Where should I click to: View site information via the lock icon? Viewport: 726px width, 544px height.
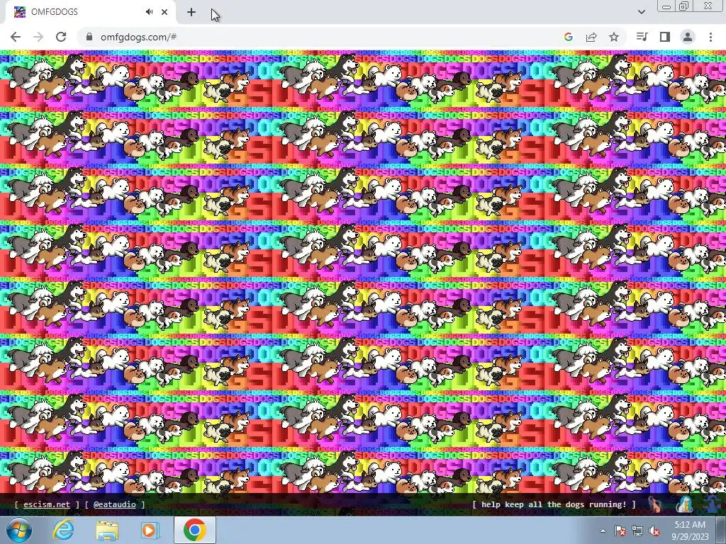[x=89, y=37]
